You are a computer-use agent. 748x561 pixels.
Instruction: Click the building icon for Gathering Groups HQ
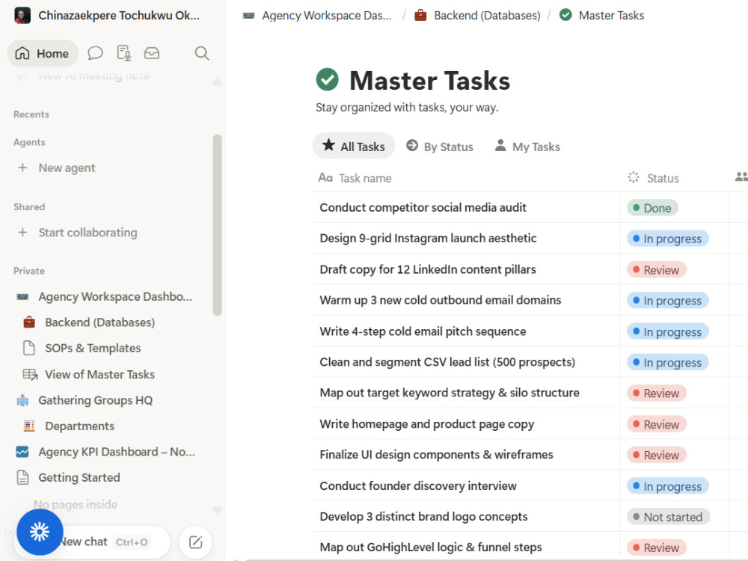click(22, 400)
